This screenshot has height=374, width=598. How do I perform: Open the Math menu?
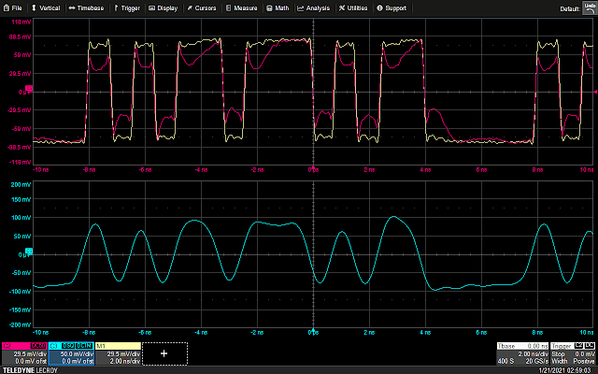pyautogui.click(x=281, y=7)
